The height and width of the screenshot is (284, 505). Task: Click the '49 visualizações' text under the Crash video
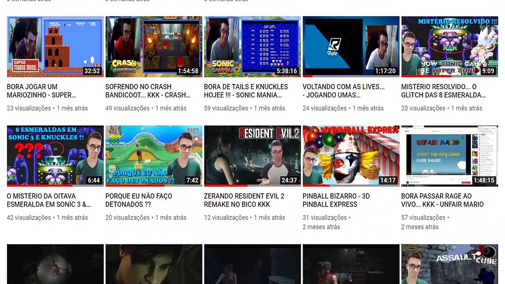(127, 108)
